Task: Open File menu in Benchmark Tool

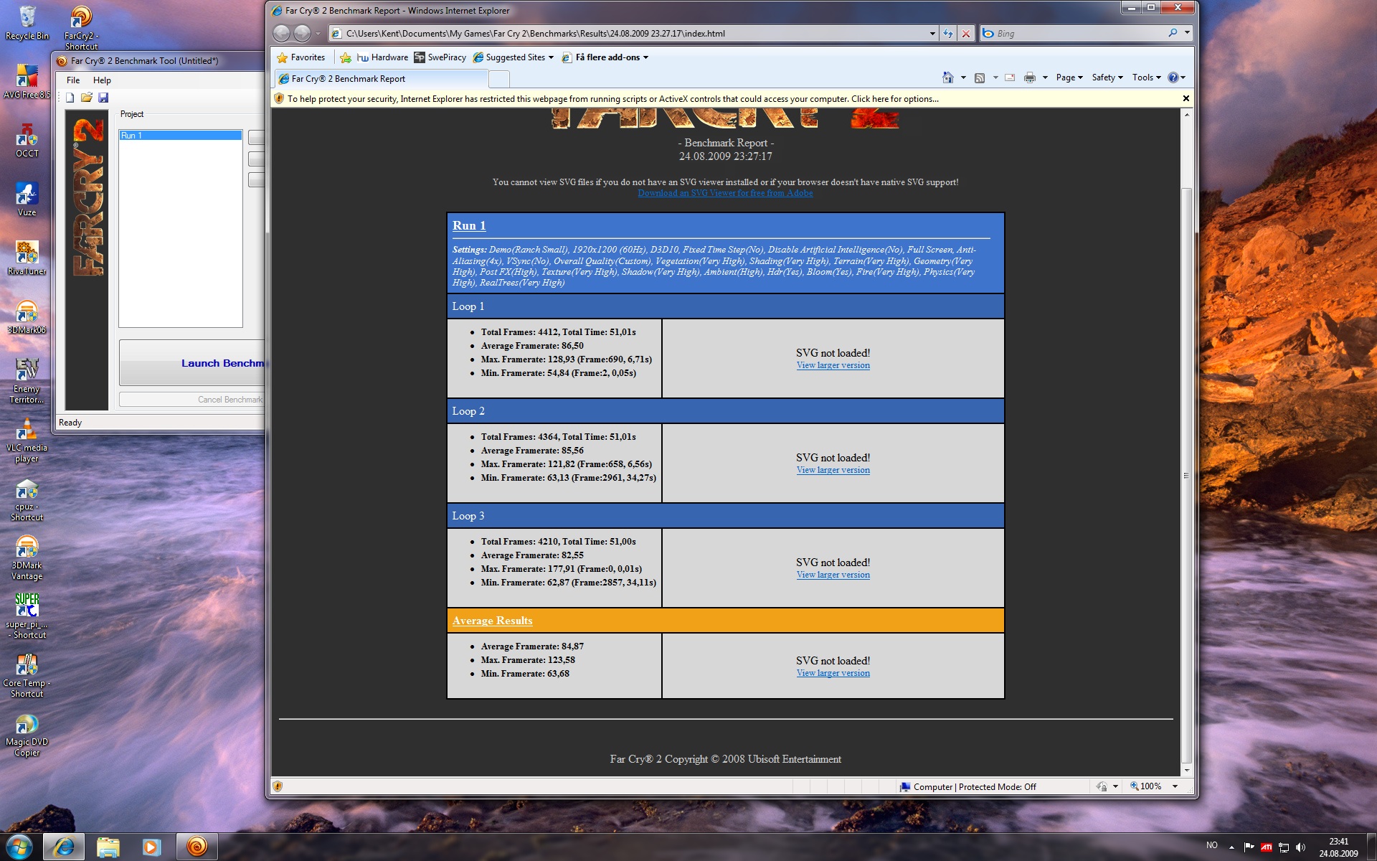Action: 73,80
